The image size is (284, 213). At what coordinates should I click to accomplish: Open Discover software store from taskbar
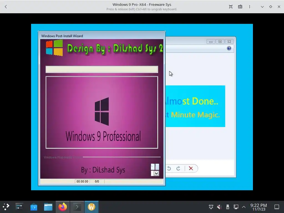coord(34,207)
